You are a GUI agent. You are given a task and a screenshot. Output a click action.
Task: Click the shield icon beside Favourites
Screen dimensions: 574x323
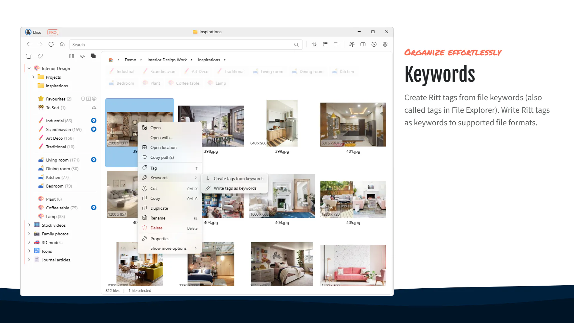point(83,99)
